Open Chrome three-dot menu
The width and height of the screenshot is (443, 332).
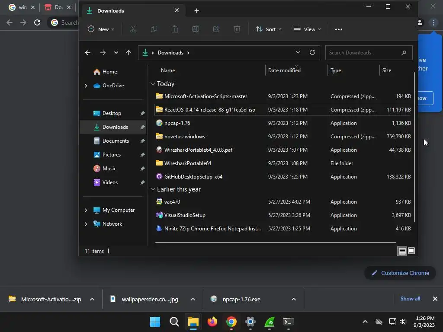click(x=433, y=22)
